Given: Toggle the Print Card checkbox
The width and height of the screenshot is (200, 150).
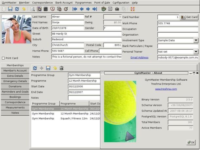Looking at the screenshot, I should coord(3,58).
